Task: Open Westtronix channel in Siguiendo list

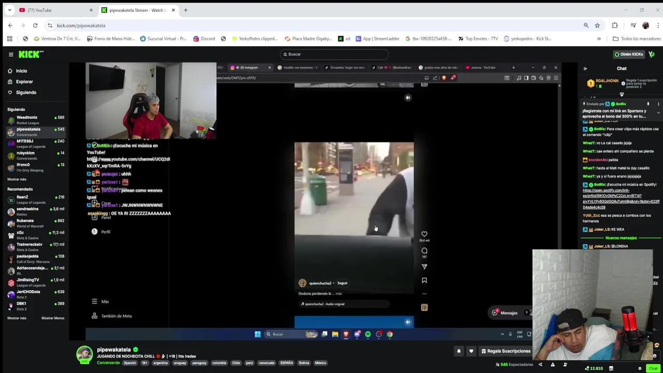Action: point(36,120)
